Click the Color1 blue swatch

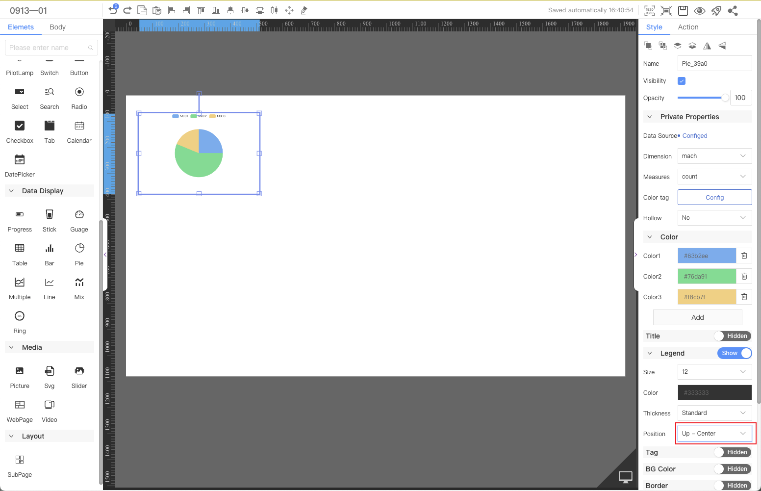pyautogui.click(x=707, y=256)
